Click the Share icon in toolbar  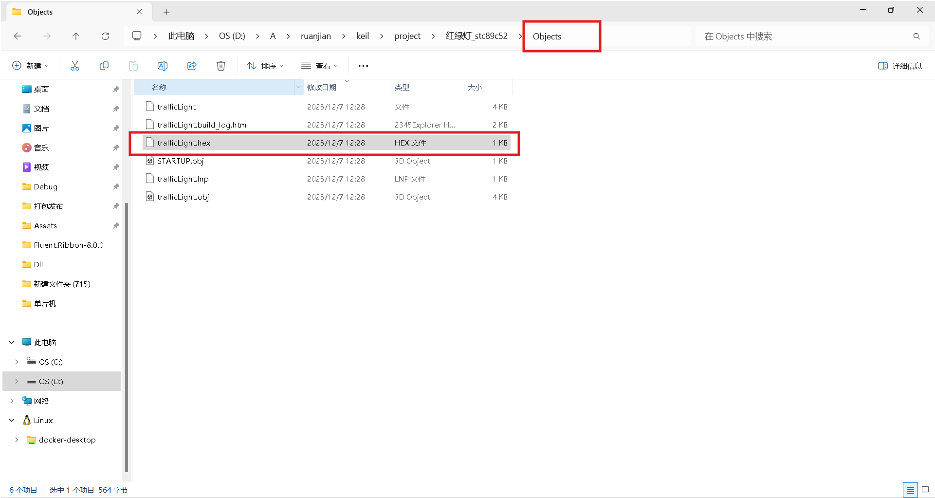(192, 66)
